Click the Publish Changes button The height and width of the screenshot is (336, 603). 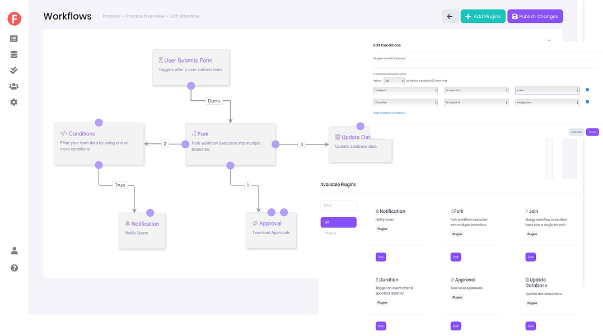click(x=535, y=16)
